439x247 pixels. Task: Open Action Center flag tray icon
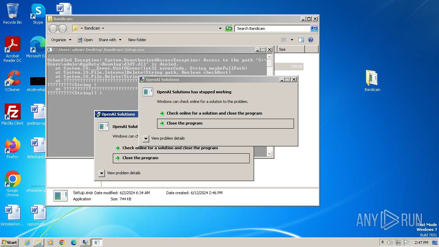(406, 243)
